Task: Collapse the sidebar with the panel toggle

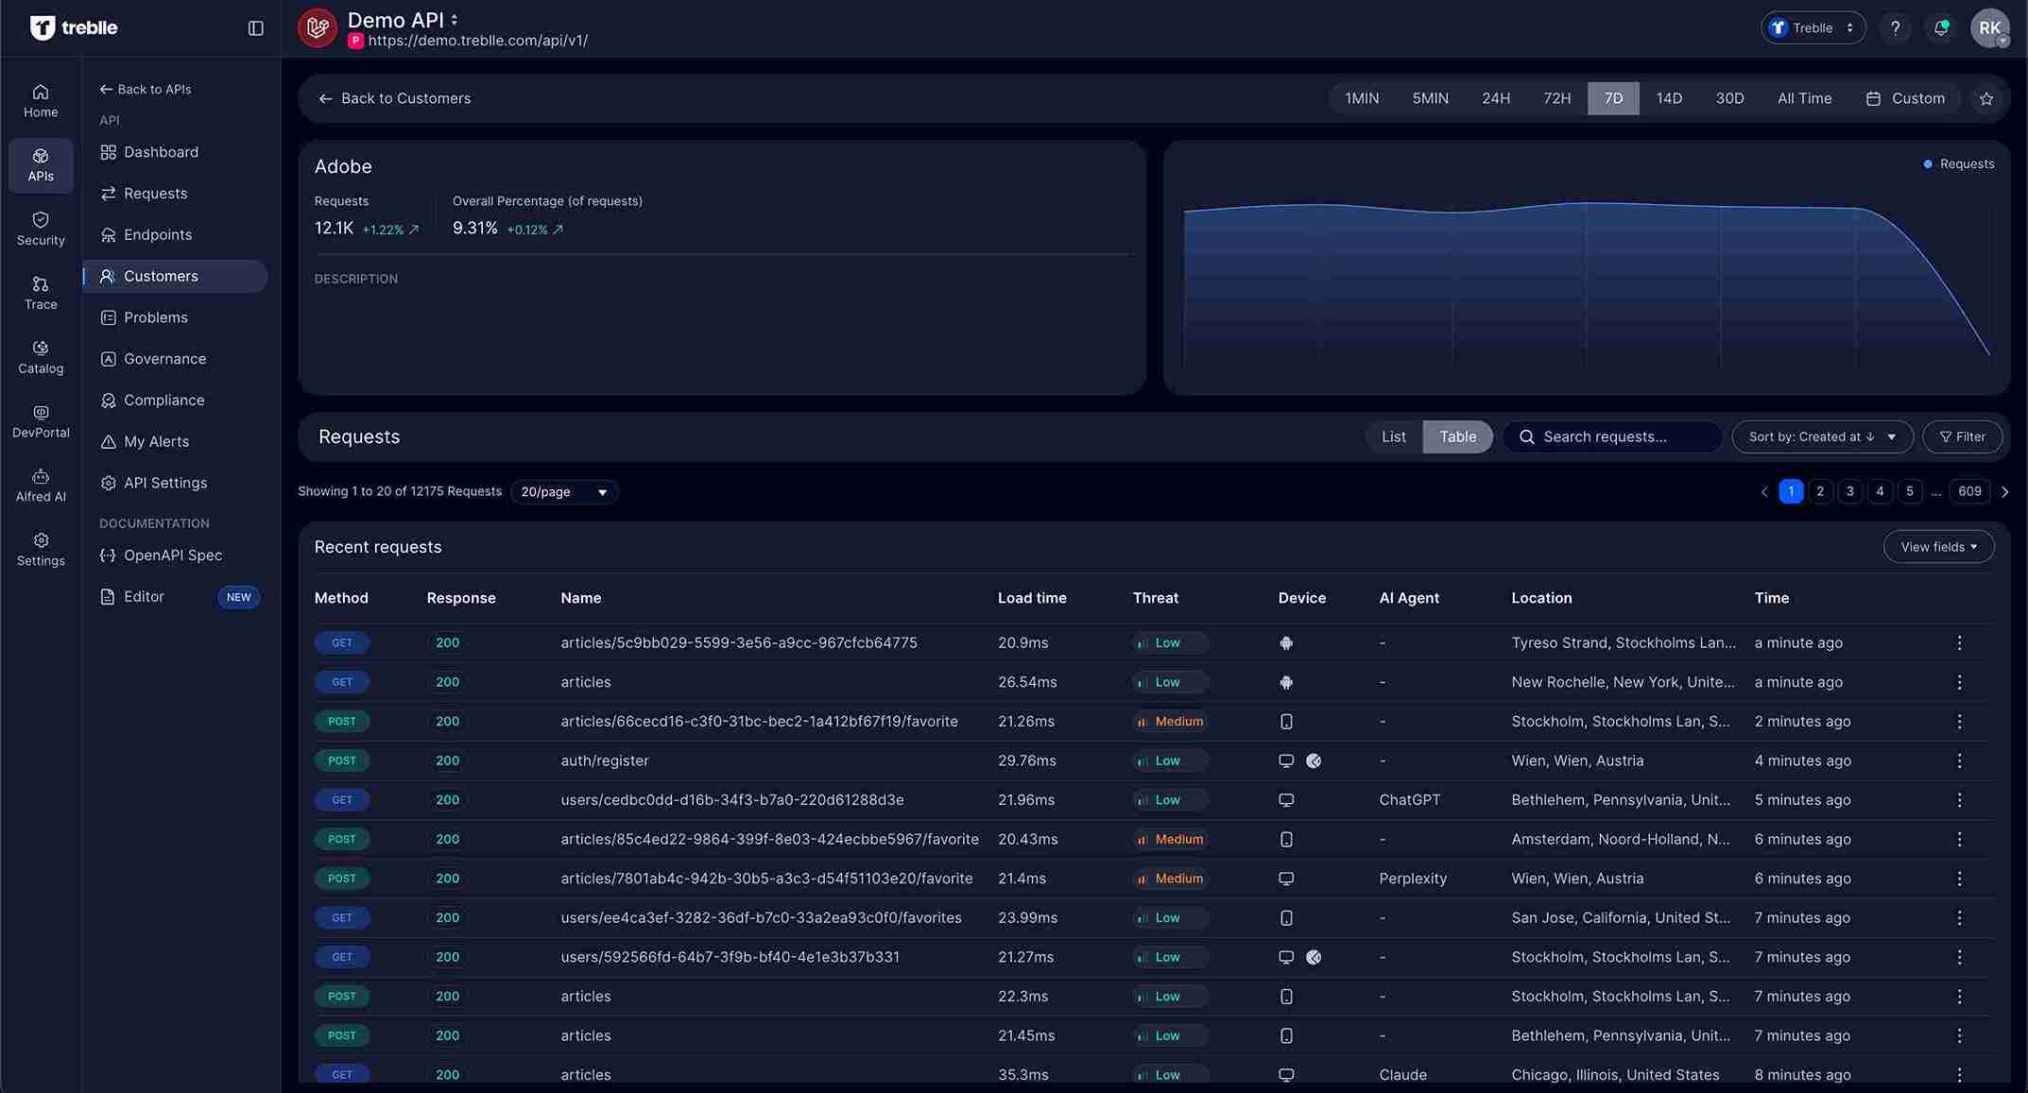Action: click(254, 27)
